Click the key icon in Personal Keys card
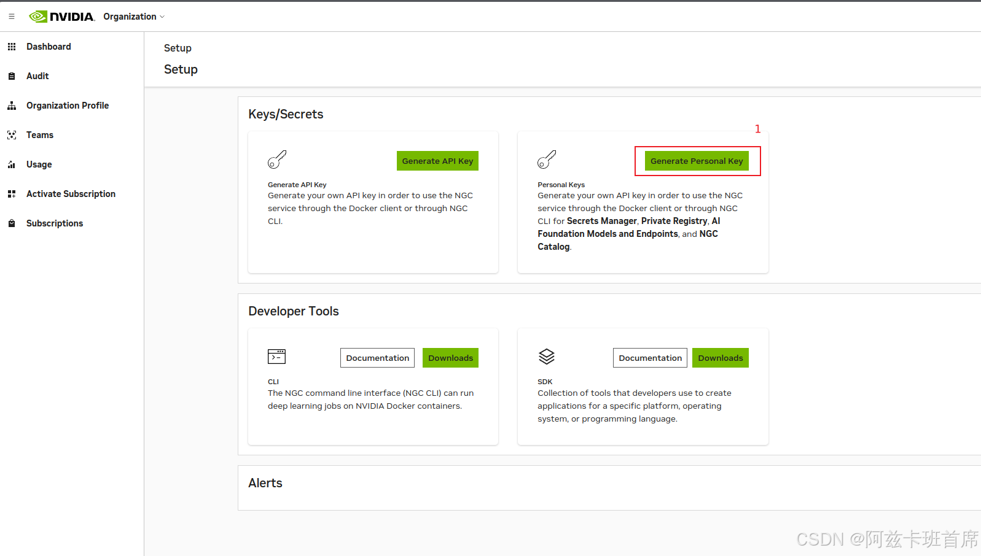The image size is (981, 556). click(x=547, y=160)
